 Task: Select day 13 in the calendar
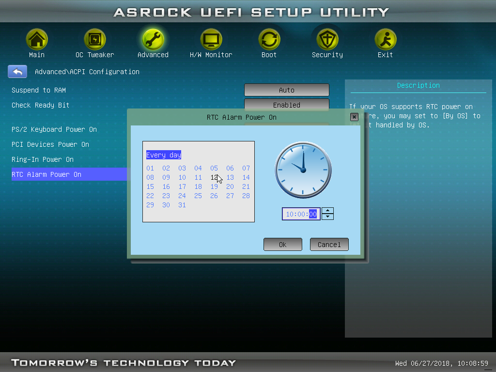pyautogui.click(x=230, y=177)
